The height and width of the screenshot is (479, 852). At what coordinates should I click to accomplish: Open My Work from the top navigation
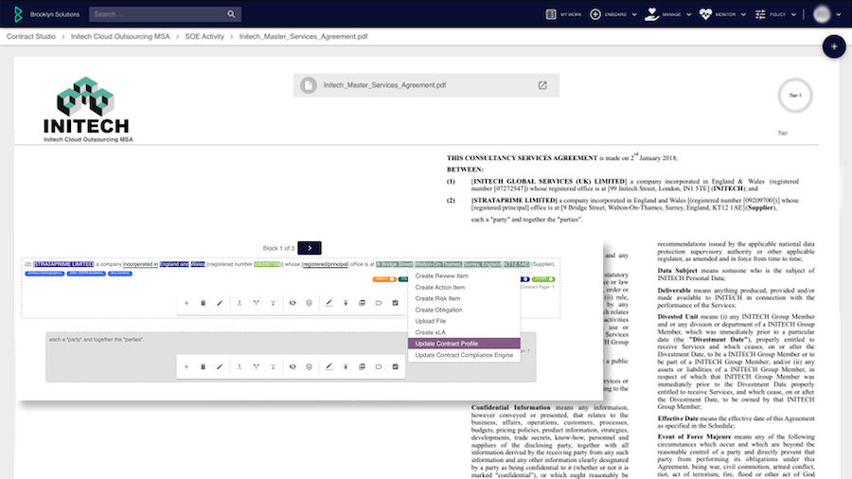coord(563,14)
